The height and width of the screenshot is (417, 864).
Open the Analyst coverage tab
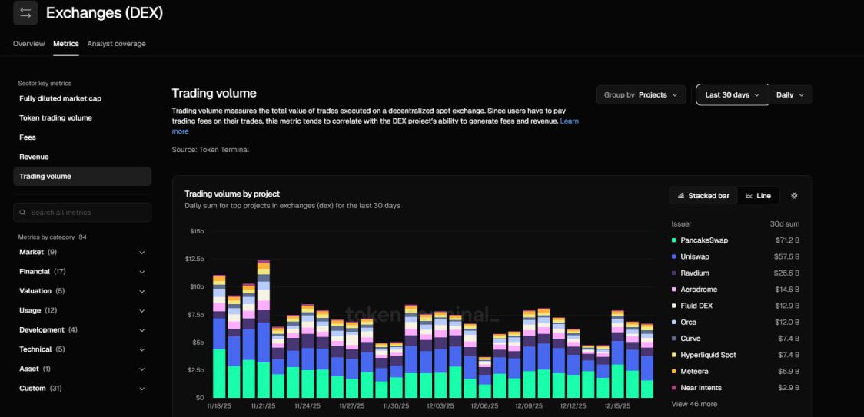[x=116, y=44]
